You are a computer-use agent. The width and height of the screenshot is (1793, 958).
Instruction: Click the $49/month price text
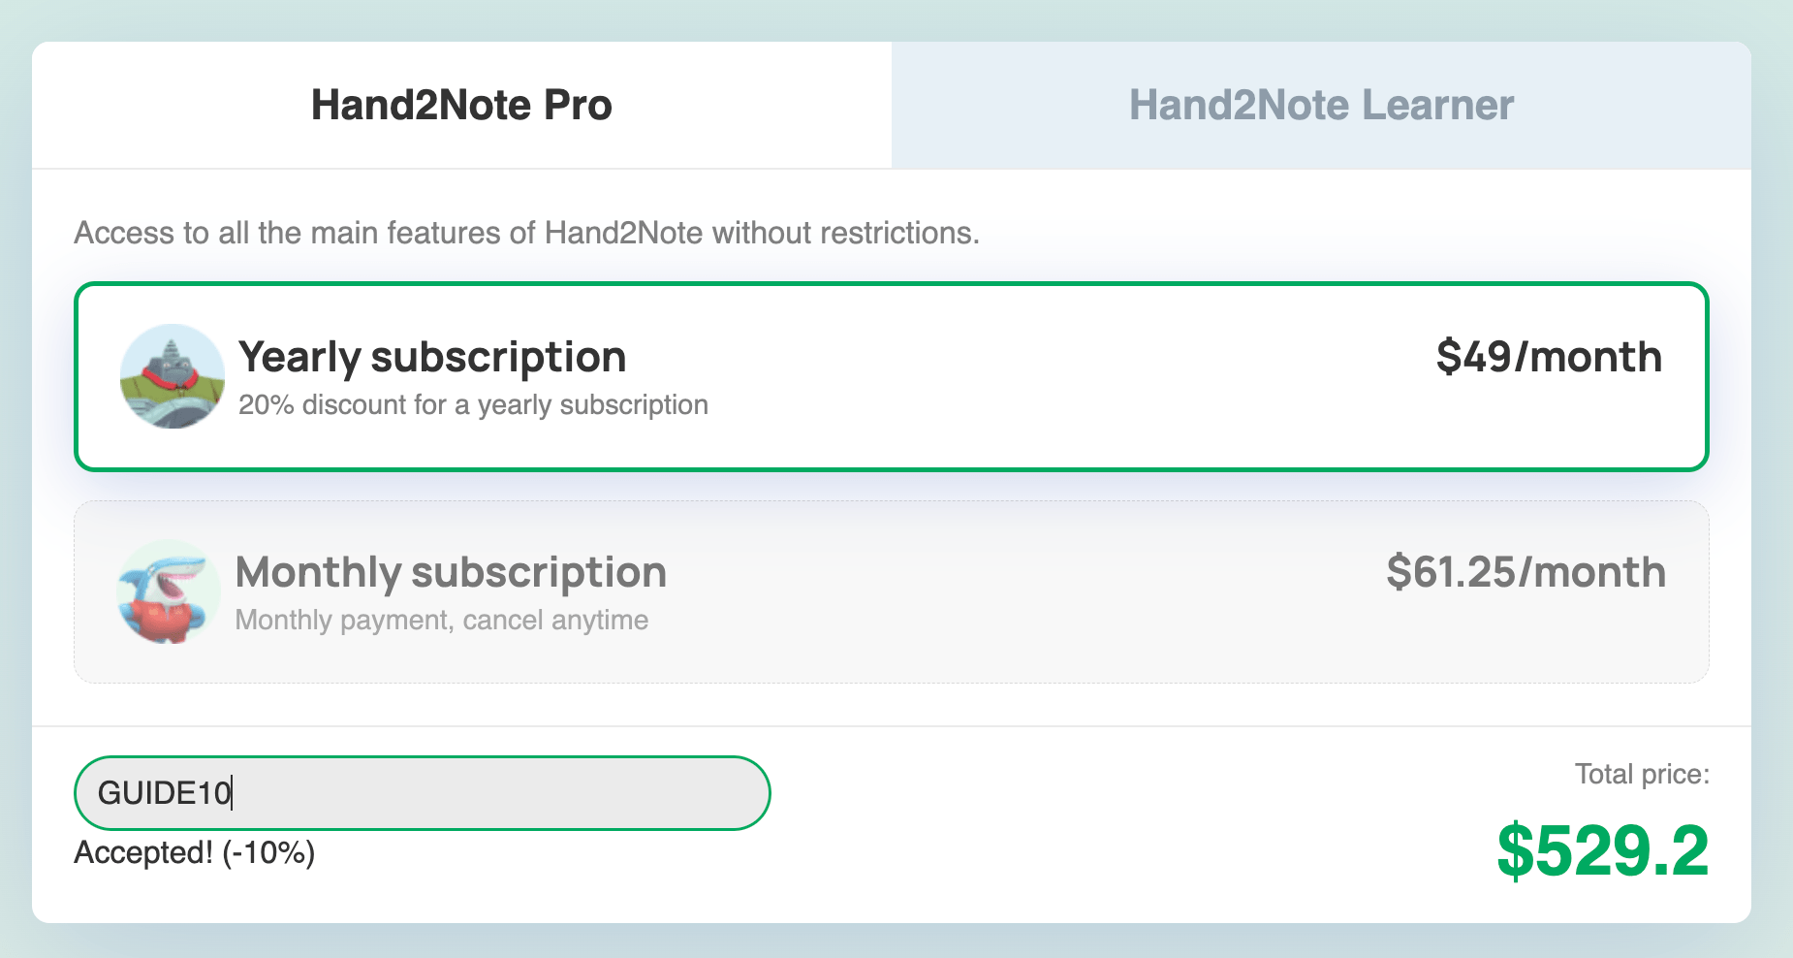click(x=1550, y=357)
